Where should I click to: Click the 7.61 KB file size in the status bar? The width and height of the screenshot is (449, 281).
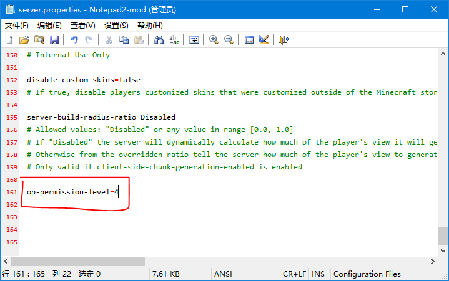[165, 274]
